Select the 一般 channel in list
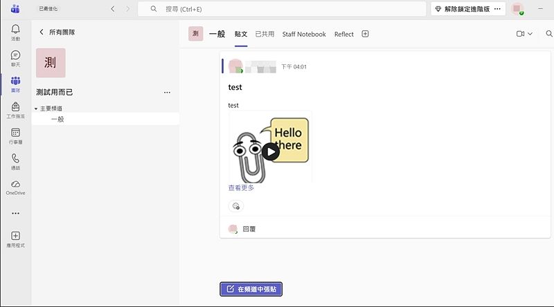The width and height of the screenshot is (554, 307). click(x=105, y=119)
